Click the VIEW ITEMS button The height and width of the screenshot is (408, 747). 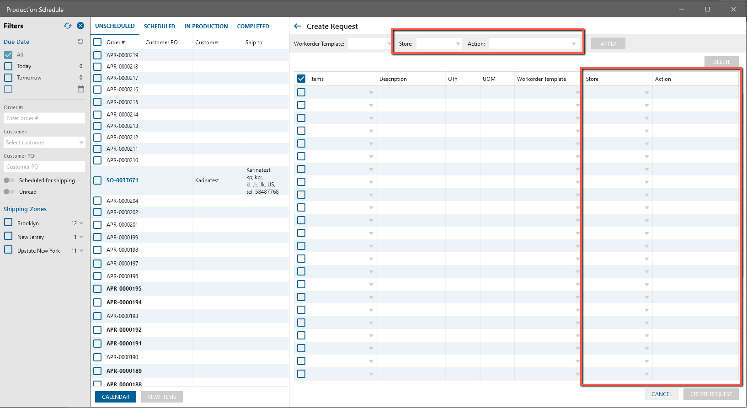pyautogui.click(x=162, y=397)
